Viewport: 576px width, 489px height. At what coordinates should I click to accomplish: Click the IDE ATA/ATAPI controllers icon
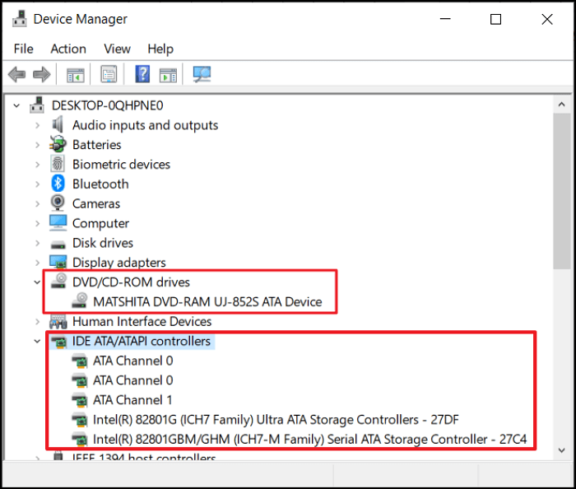[x=58, y=342]
